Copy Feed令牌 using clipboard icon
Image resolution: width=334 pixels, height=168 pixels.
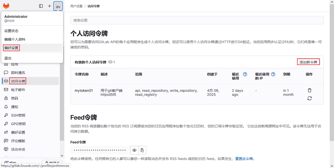click(x=142, y=150)
